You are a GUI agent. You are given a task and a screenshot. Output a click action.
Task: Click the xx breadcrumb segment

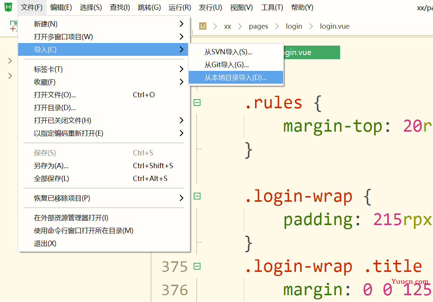228,26
